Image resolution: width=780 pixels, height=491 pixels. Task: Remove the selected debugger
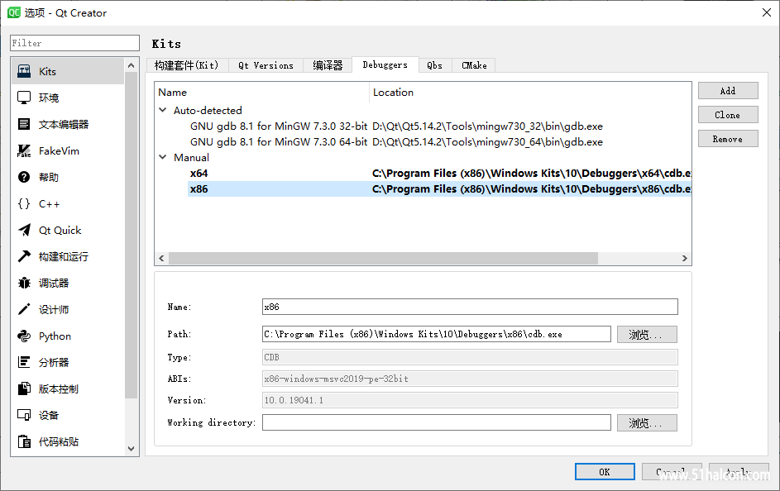pos(728,139)
